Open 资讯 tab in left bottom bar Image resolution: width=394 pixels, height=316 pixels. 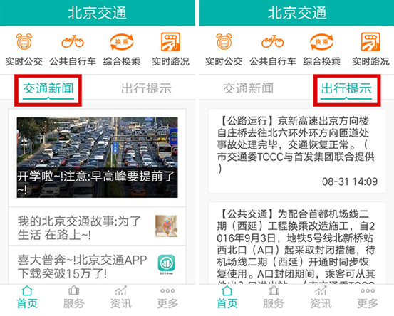(x=121, y=297)
